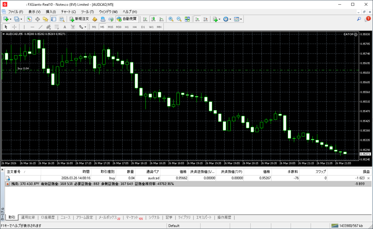Viewport: 373px width, 229px height.
Task: Expand the new chart dropdown arrow
Action: (x=11, y=19)
